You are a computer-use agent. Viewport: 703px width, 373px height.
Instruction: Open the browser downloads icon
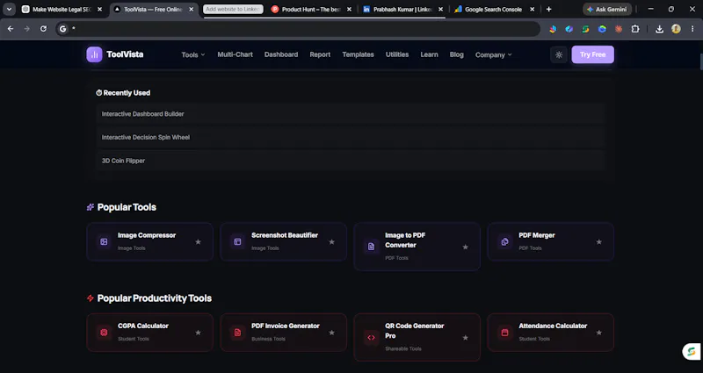[x=660, y=29]
